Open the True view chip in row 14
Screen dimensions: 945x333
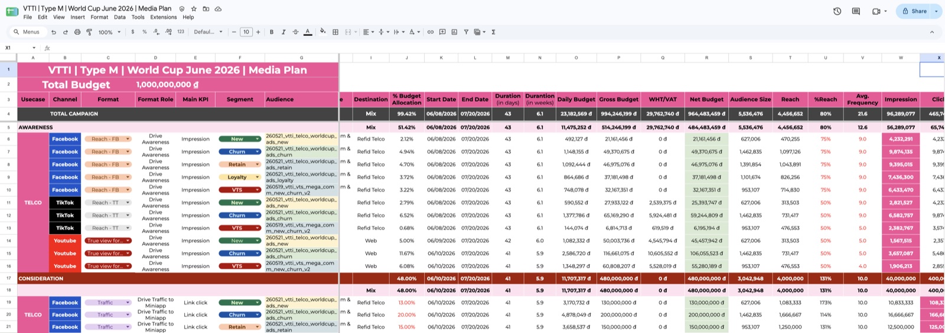(107, 240)
